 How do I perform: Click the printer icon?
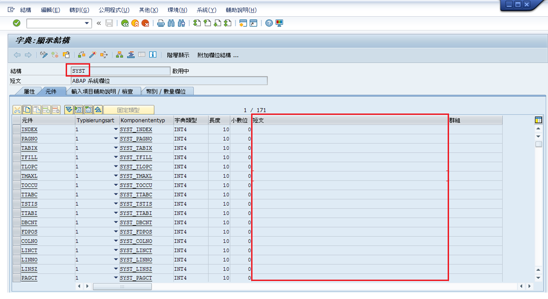[x=161, y=24]
